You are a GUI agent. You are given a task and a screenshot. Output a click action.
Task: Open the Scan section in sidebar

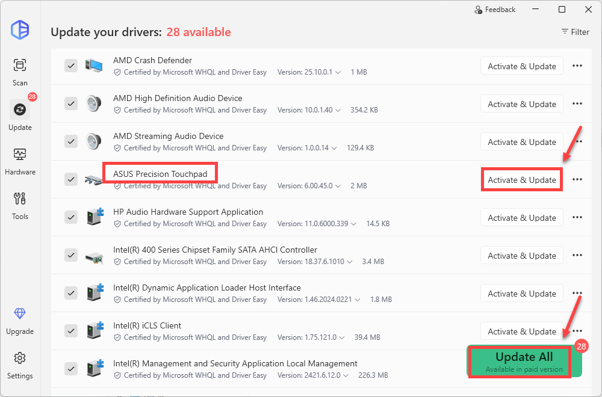pyautogui.click(x=20, y=71)
